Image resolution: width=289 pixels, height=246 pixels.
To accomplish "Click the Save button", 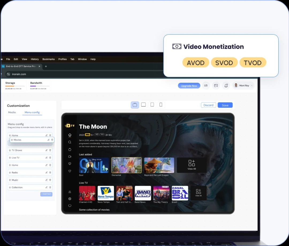I will pyautogui.click(x=225, y=105).
